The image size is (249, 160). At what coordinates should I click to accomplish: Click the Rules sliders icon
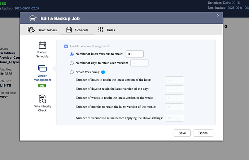tap(101, 30)
